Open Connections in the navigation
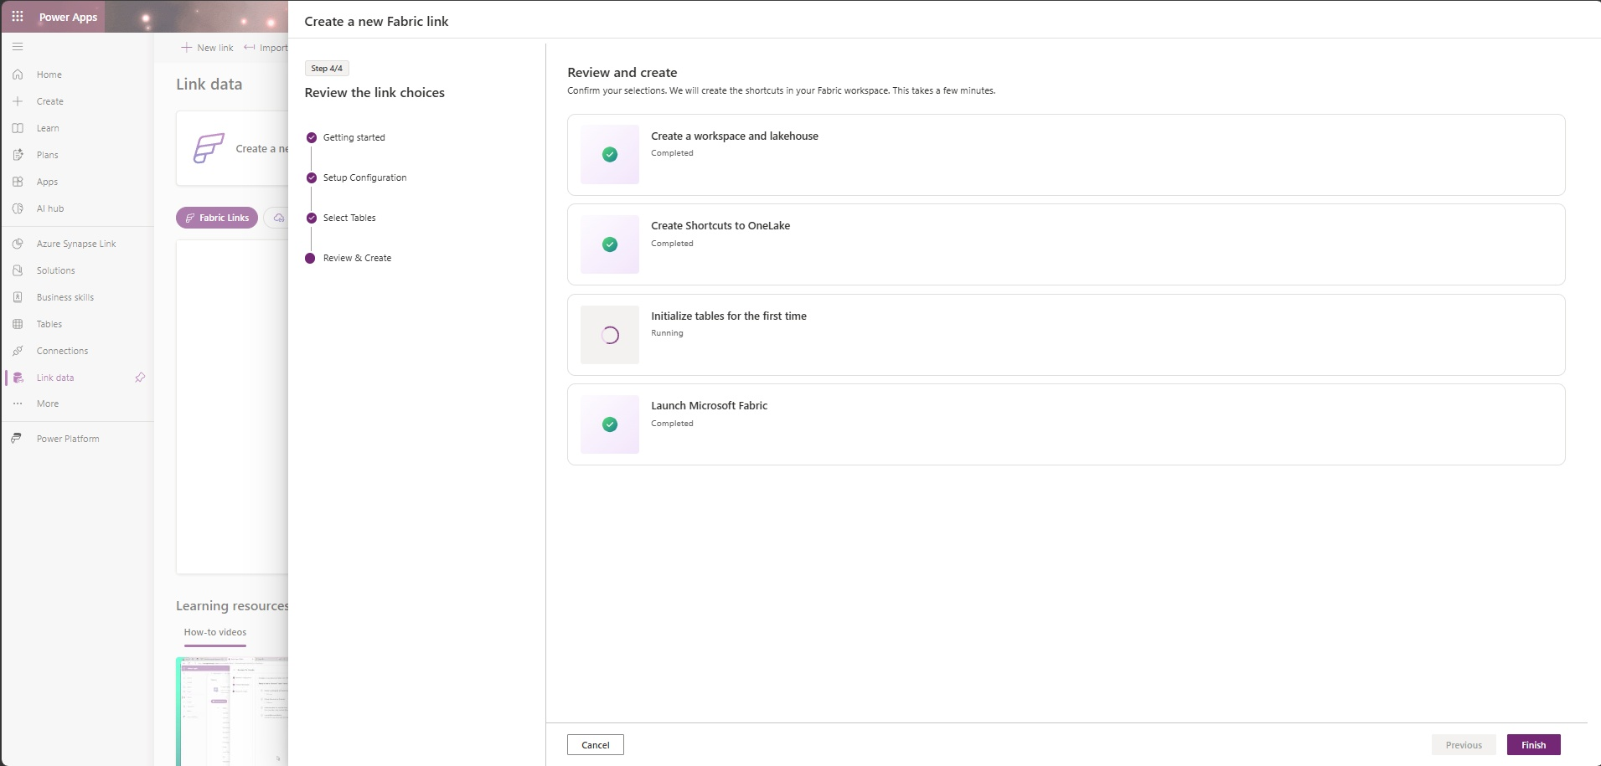Screen dimensions: 1601x766 click(63, 351)
